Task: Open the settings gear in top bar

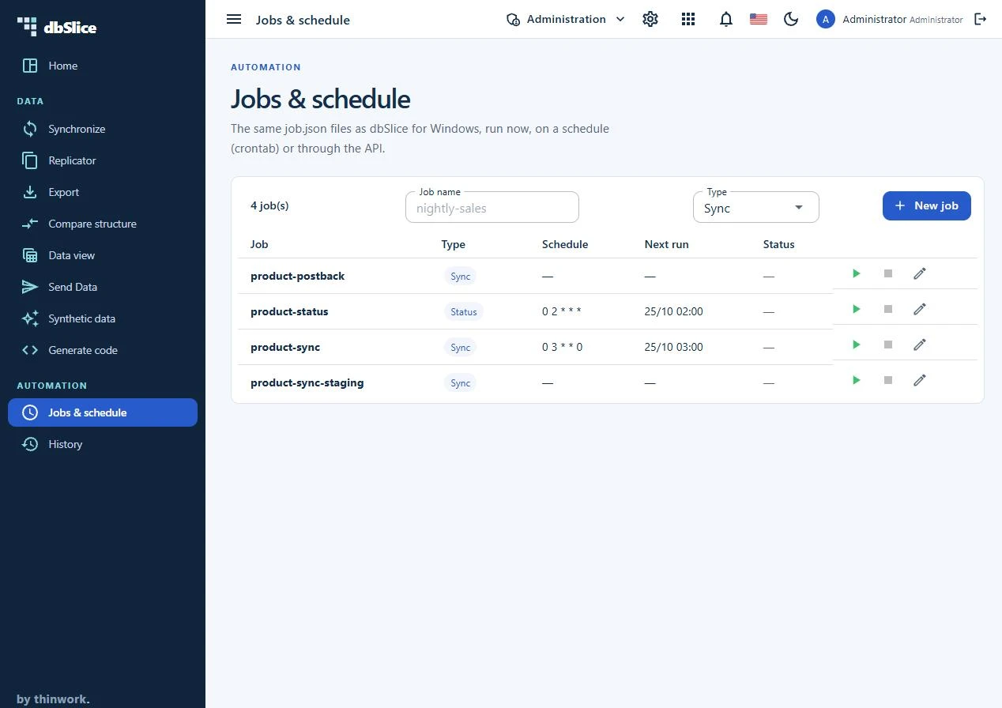Action: pyautogui.click(x=650, y=19)
